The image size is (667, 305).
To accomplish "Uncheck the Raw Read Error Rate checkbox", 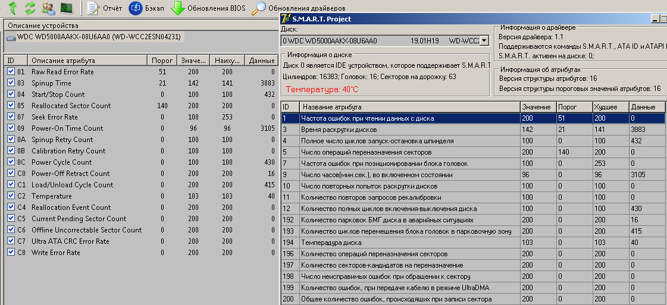I will pyautogui.click(x=11, y=71).
